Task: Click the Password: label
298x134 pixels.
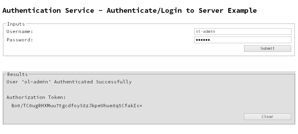Action: pyautogui.click(x=20, y=40)
